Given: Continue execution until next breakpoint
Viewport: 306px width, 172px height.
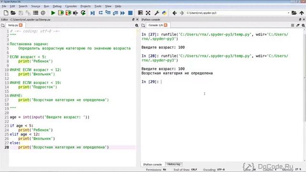Looking at the screenshot, I should click(123, 13).
